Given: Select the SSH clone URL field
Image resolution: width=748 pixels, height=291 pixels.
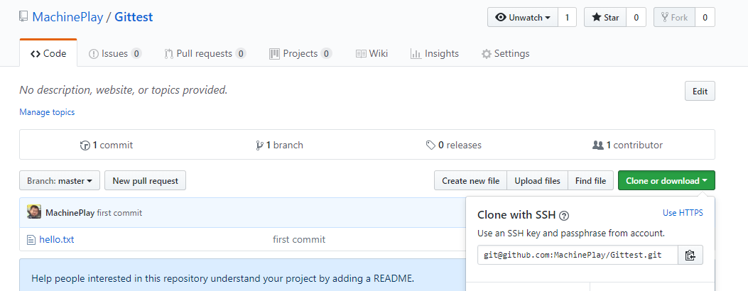Looking at the screenshot, I should pos(578,255).
